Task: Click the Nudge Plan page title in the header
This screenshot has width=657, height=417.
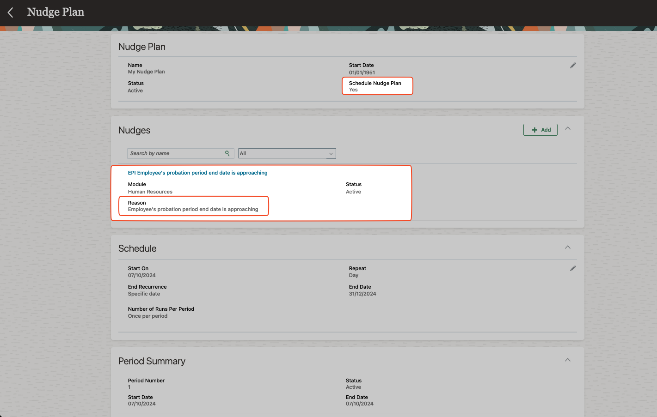Action: click(x=55, y=12)
